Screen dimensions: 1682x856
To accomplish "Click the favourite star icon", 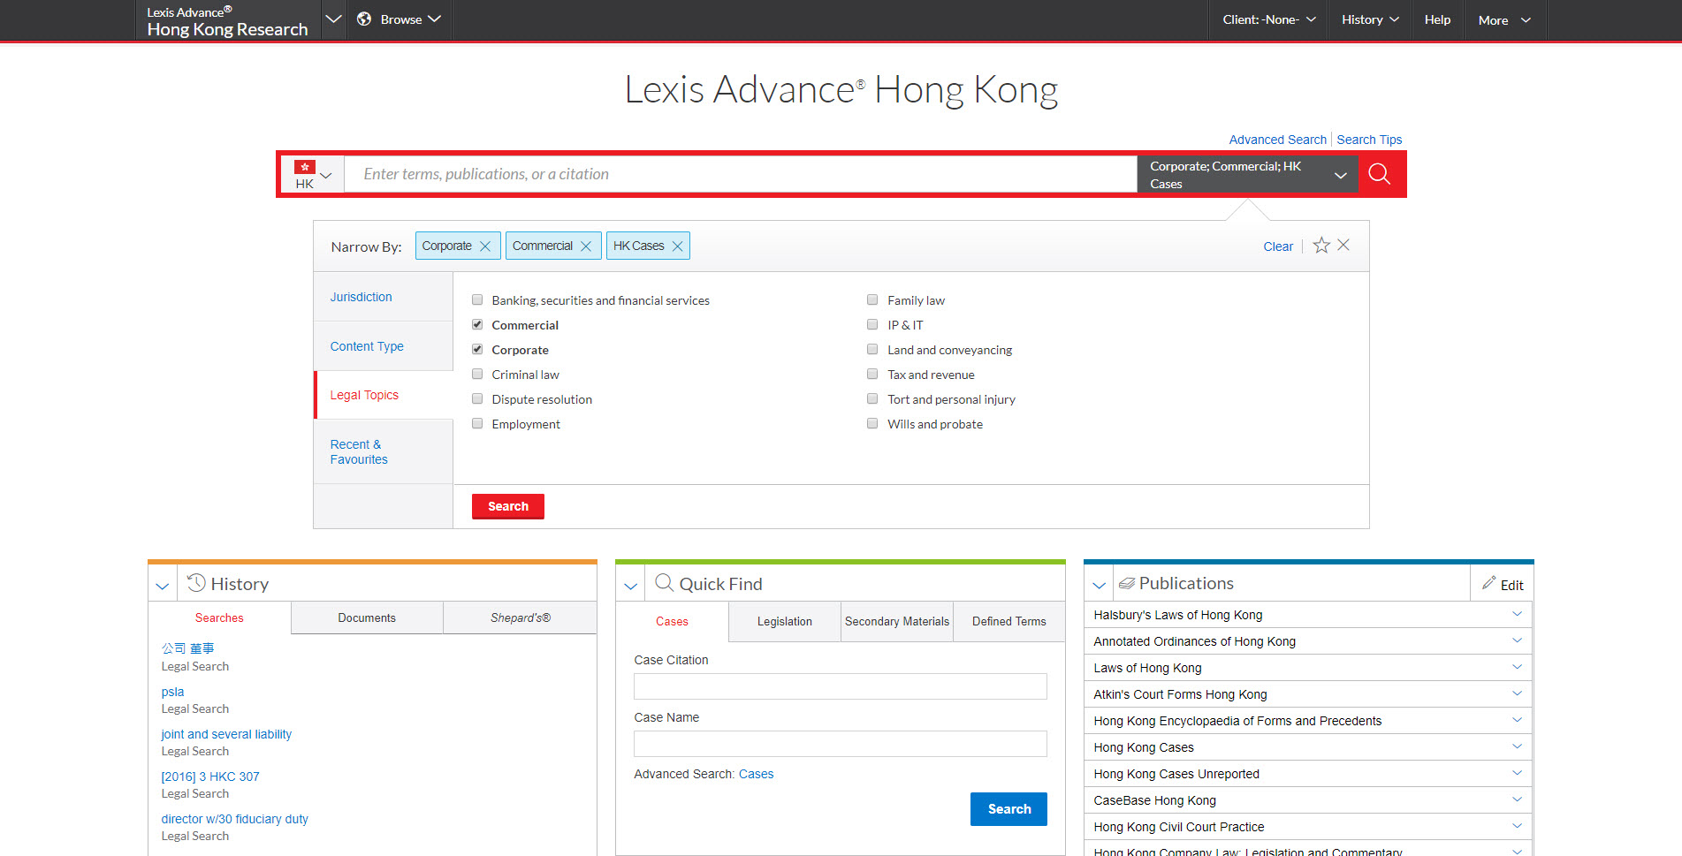I will 1321,246.
